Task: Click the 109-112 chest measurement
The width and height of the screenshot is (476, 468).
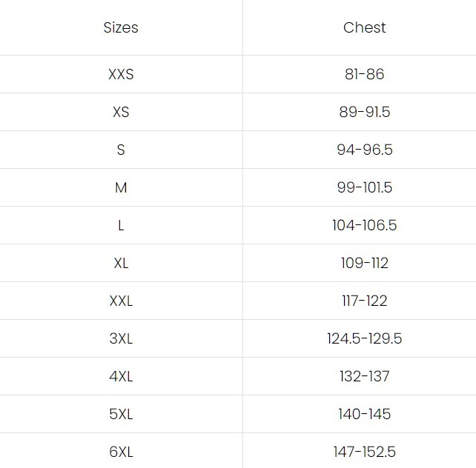Action: click(x=364, y=263)
